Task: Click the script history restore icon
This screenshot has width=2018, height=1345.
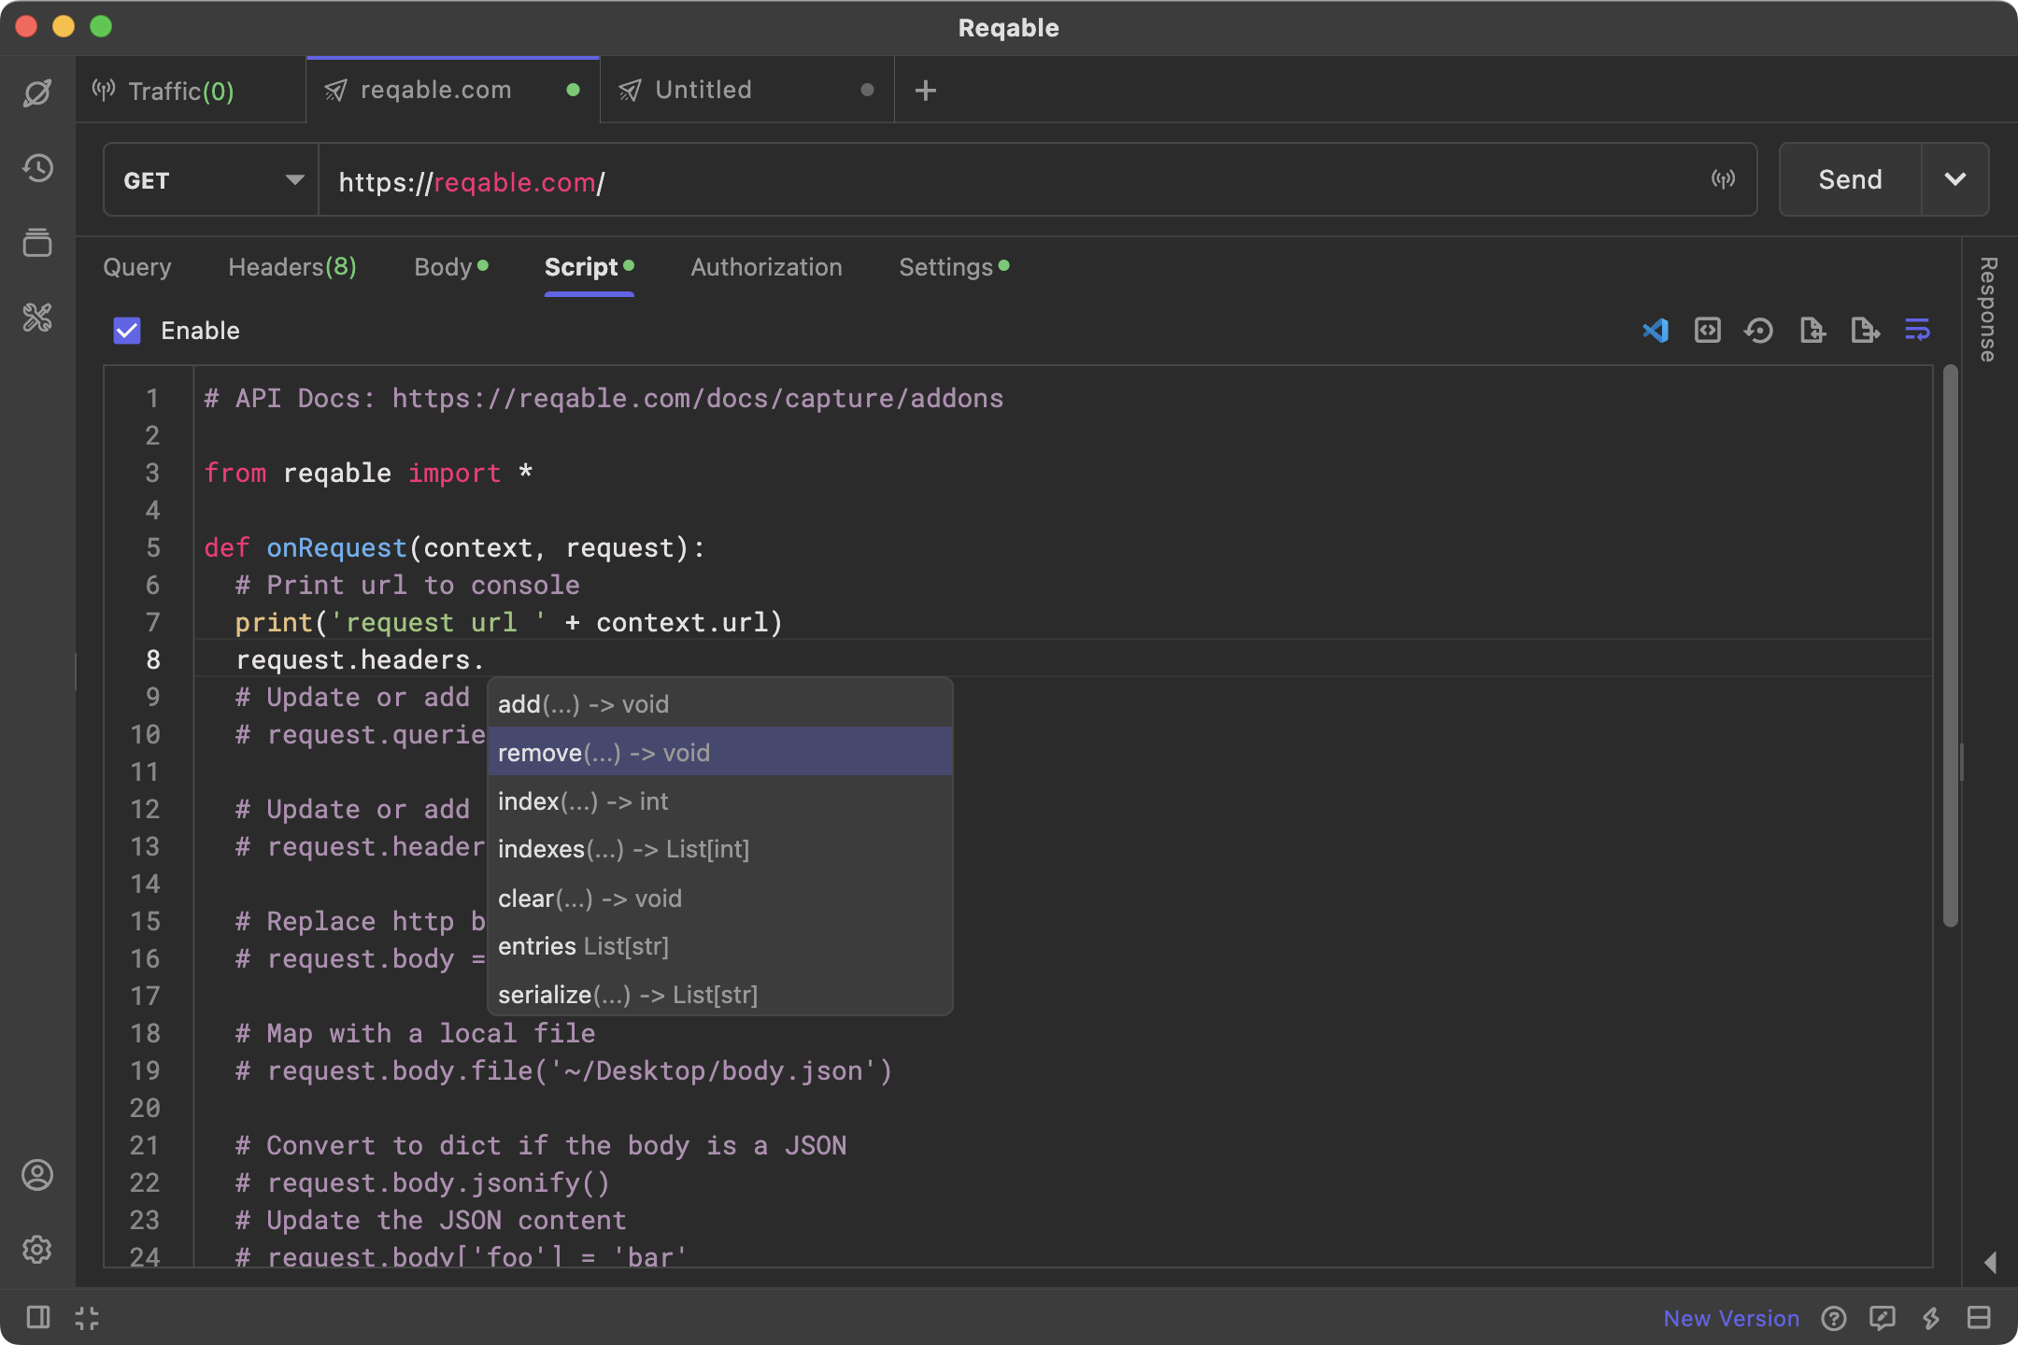Action: coord(1758,331)
